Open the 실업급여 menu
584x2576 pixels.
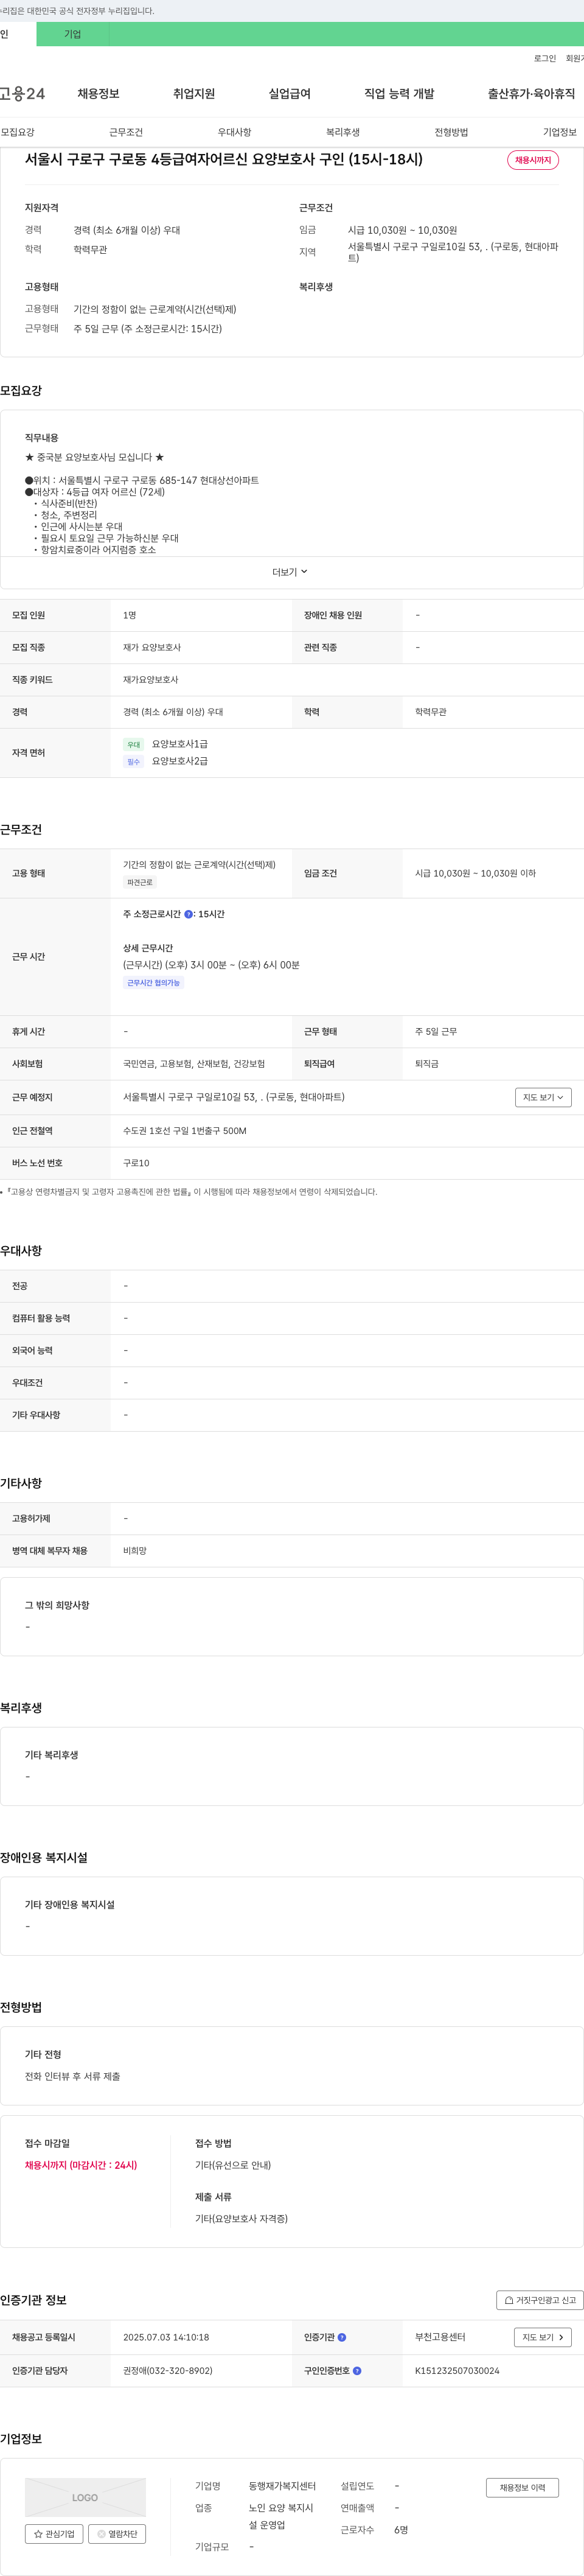point(289,94)
